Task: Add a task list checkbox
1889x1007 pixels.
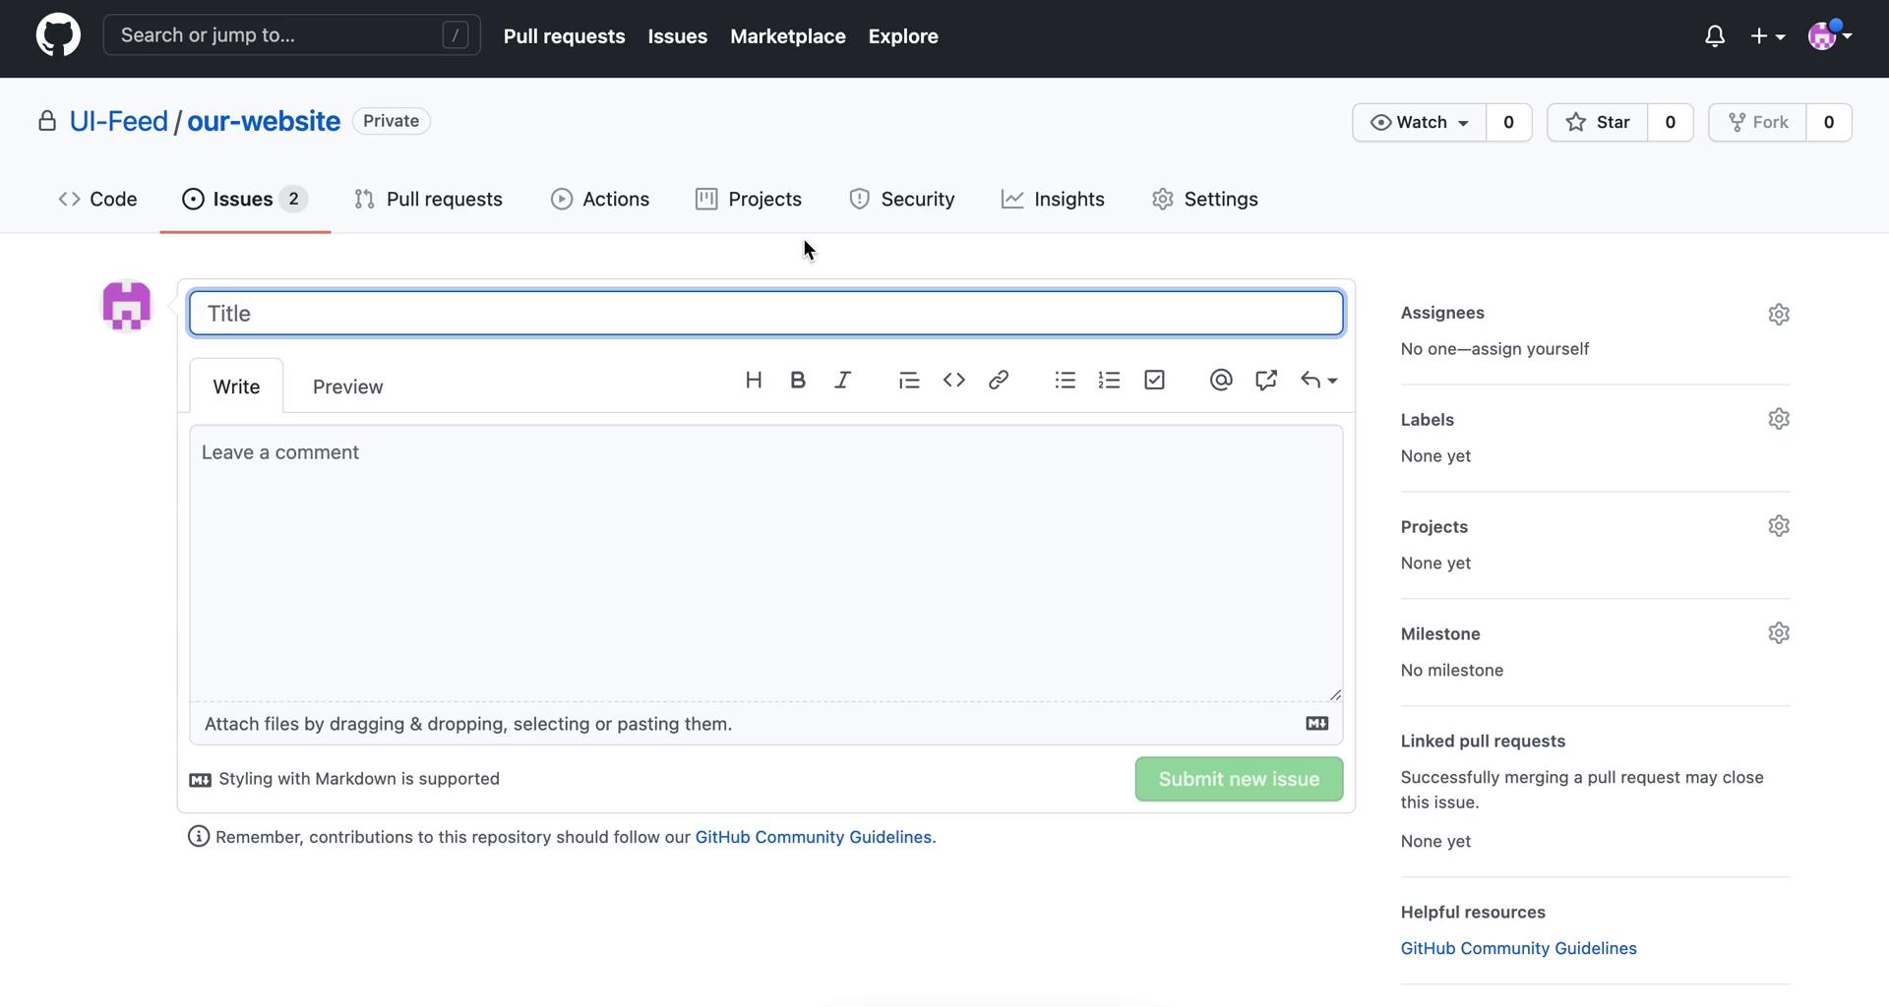Action: click(1154, 380)
